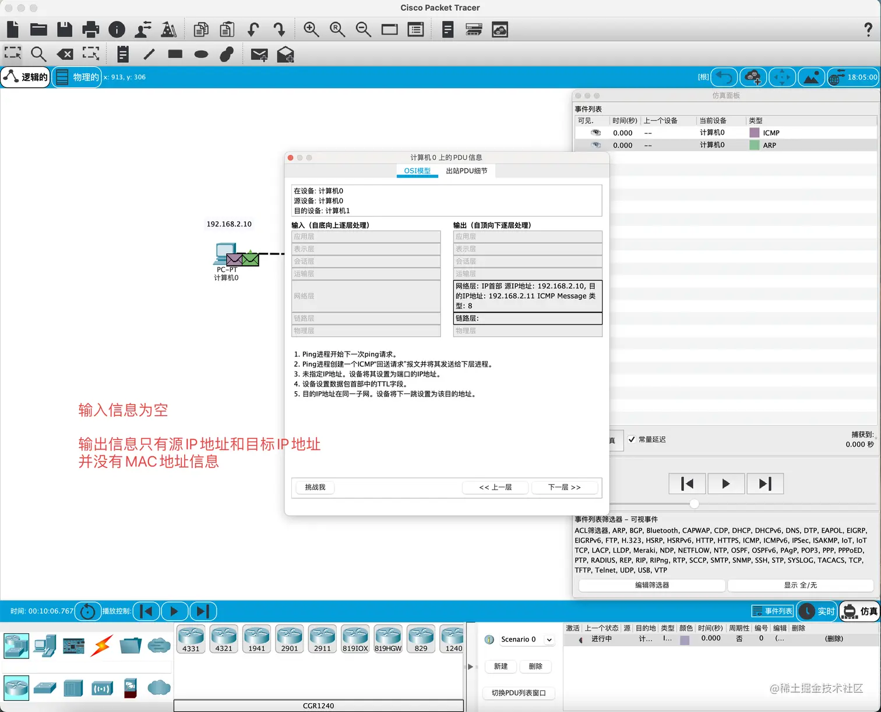The image size is (881, 712).
Task: Open network information icon
Action: [x=117, y=29]
